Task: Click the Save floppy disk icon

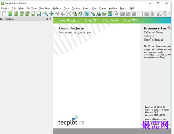Action: click(39, 14)
